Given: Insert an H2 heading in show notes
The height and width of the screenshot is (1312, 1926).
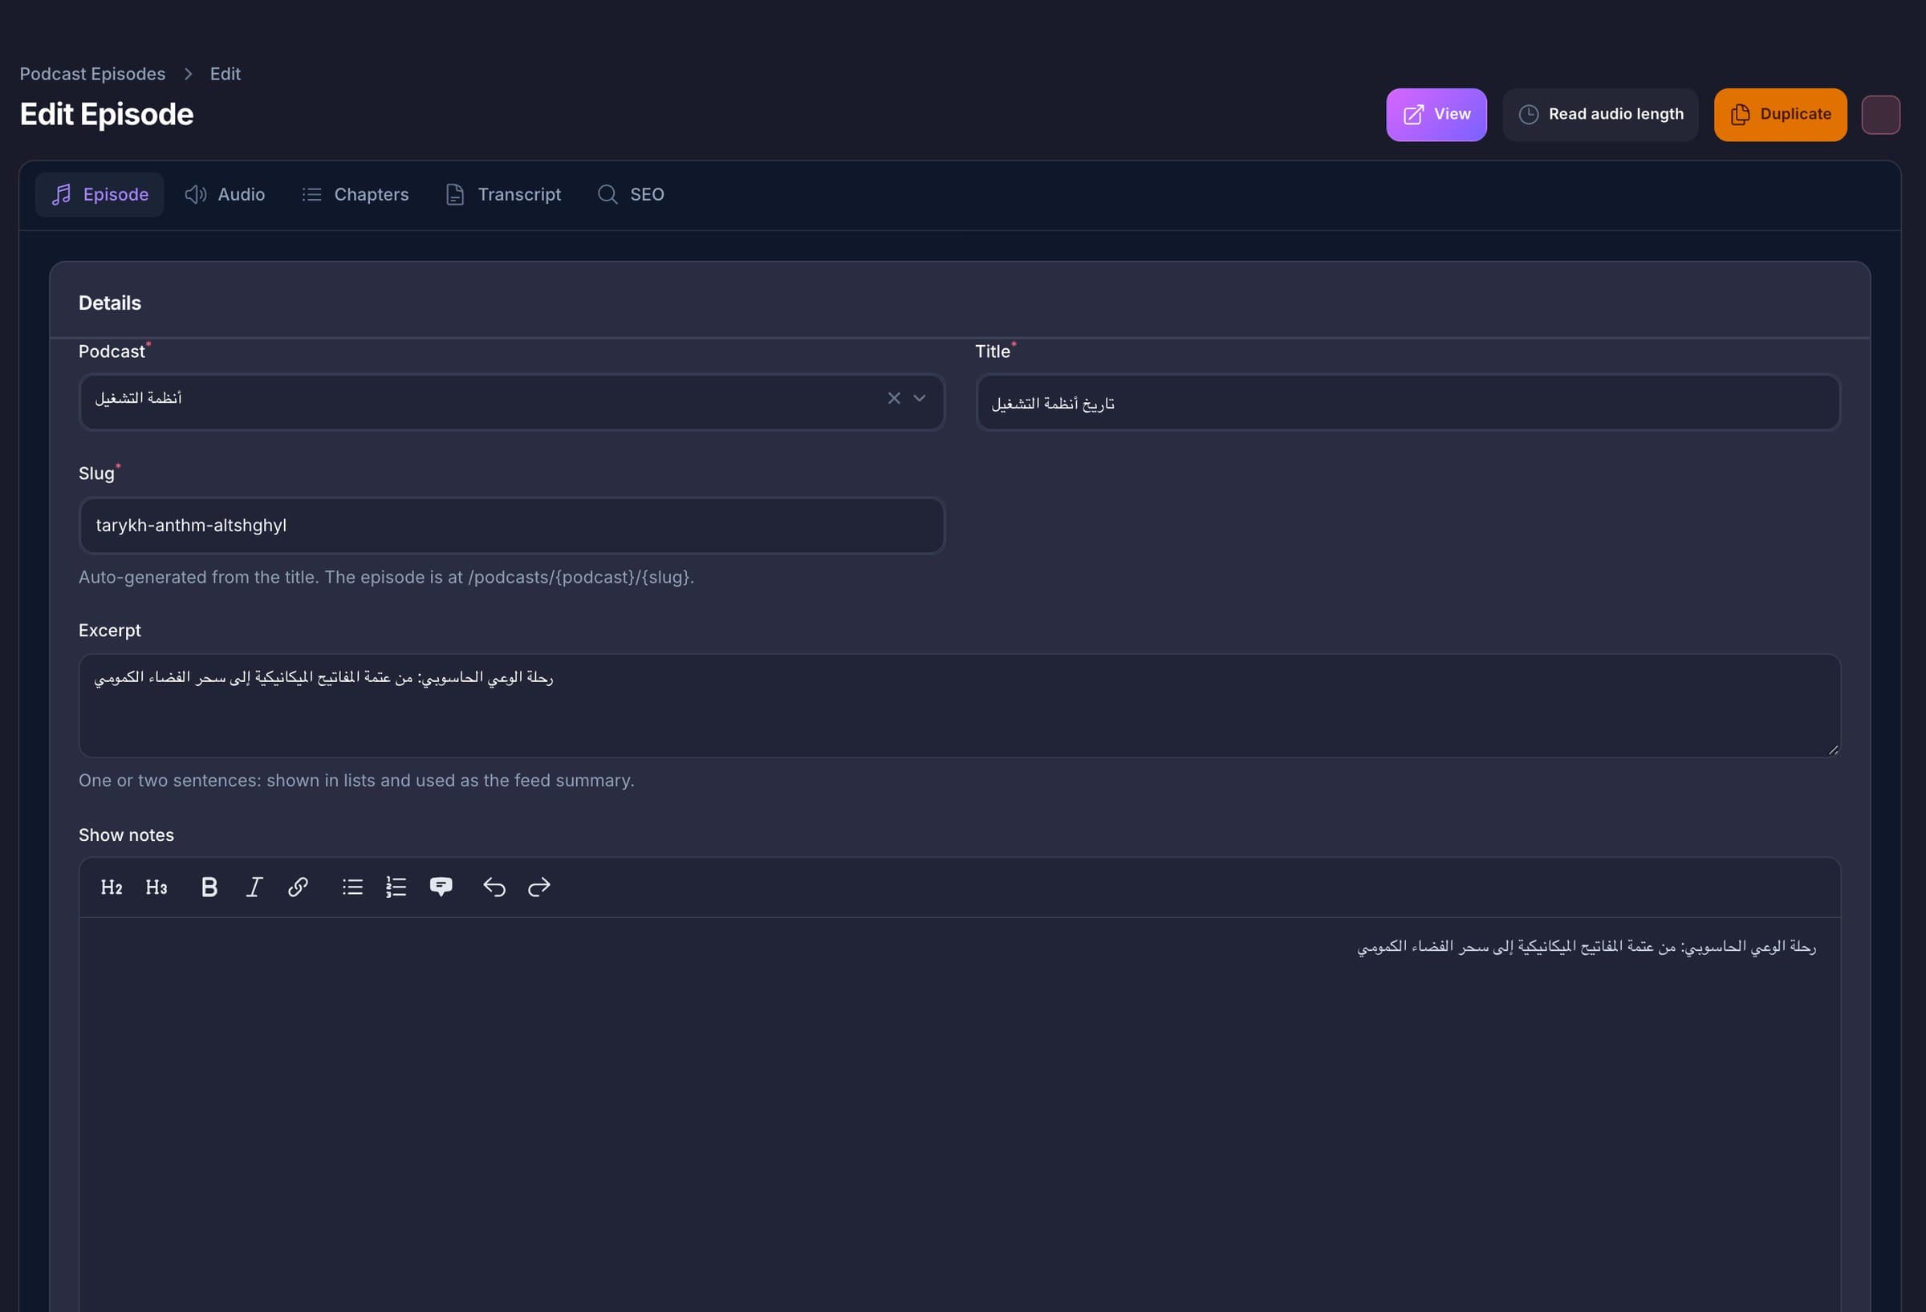Looking at the screenshot, I should click(111, 888).
